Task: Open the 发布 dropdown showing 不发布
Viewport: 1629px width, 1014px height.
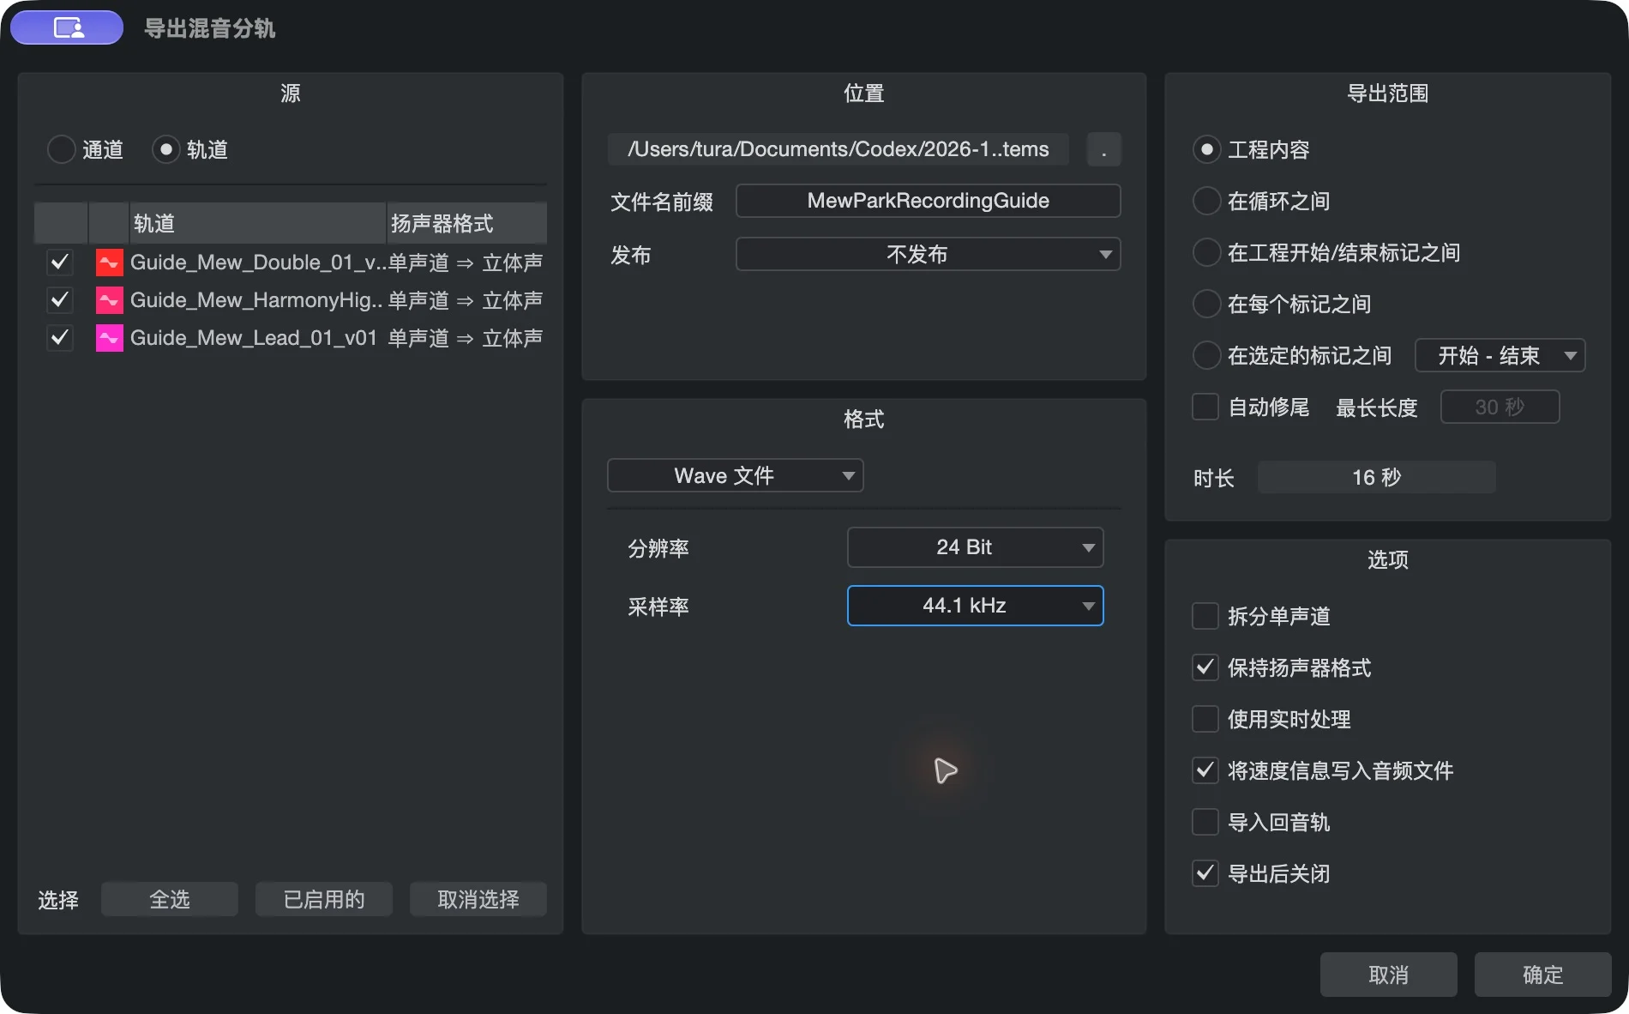Action: (929, 254)
